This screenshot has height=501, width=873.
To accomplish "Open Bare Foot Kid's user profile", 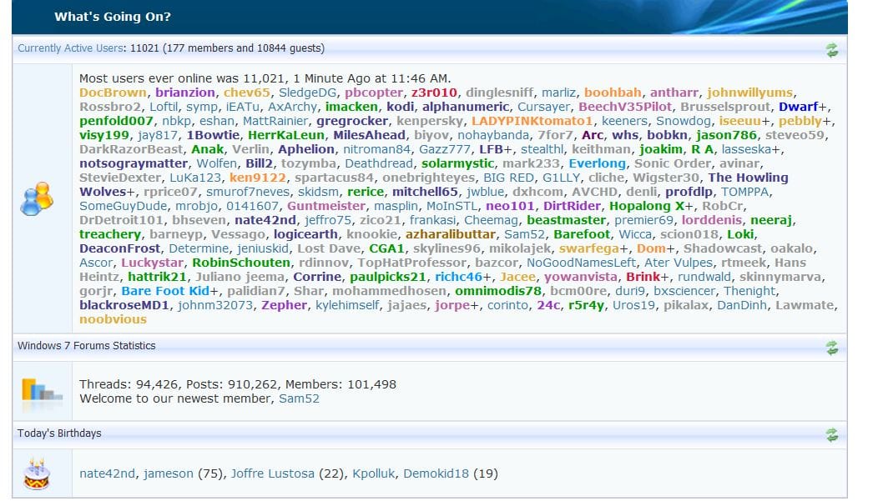I will (x=165, y=292).
